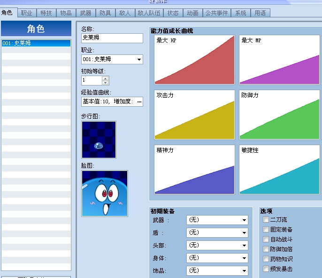
Task: Open the 武器 tab
Action: point(85,13)
